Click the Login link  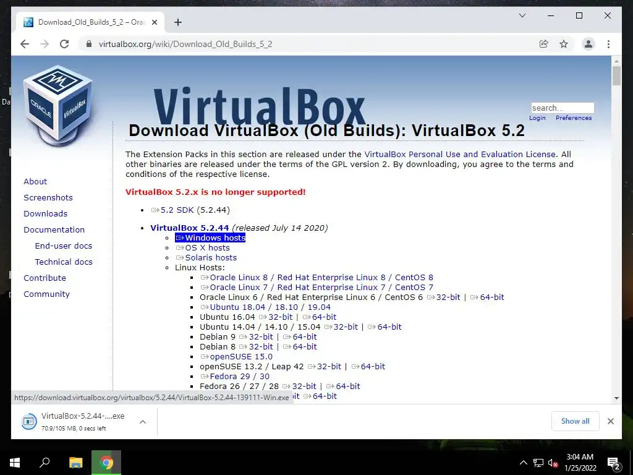[x=537, y=118]
